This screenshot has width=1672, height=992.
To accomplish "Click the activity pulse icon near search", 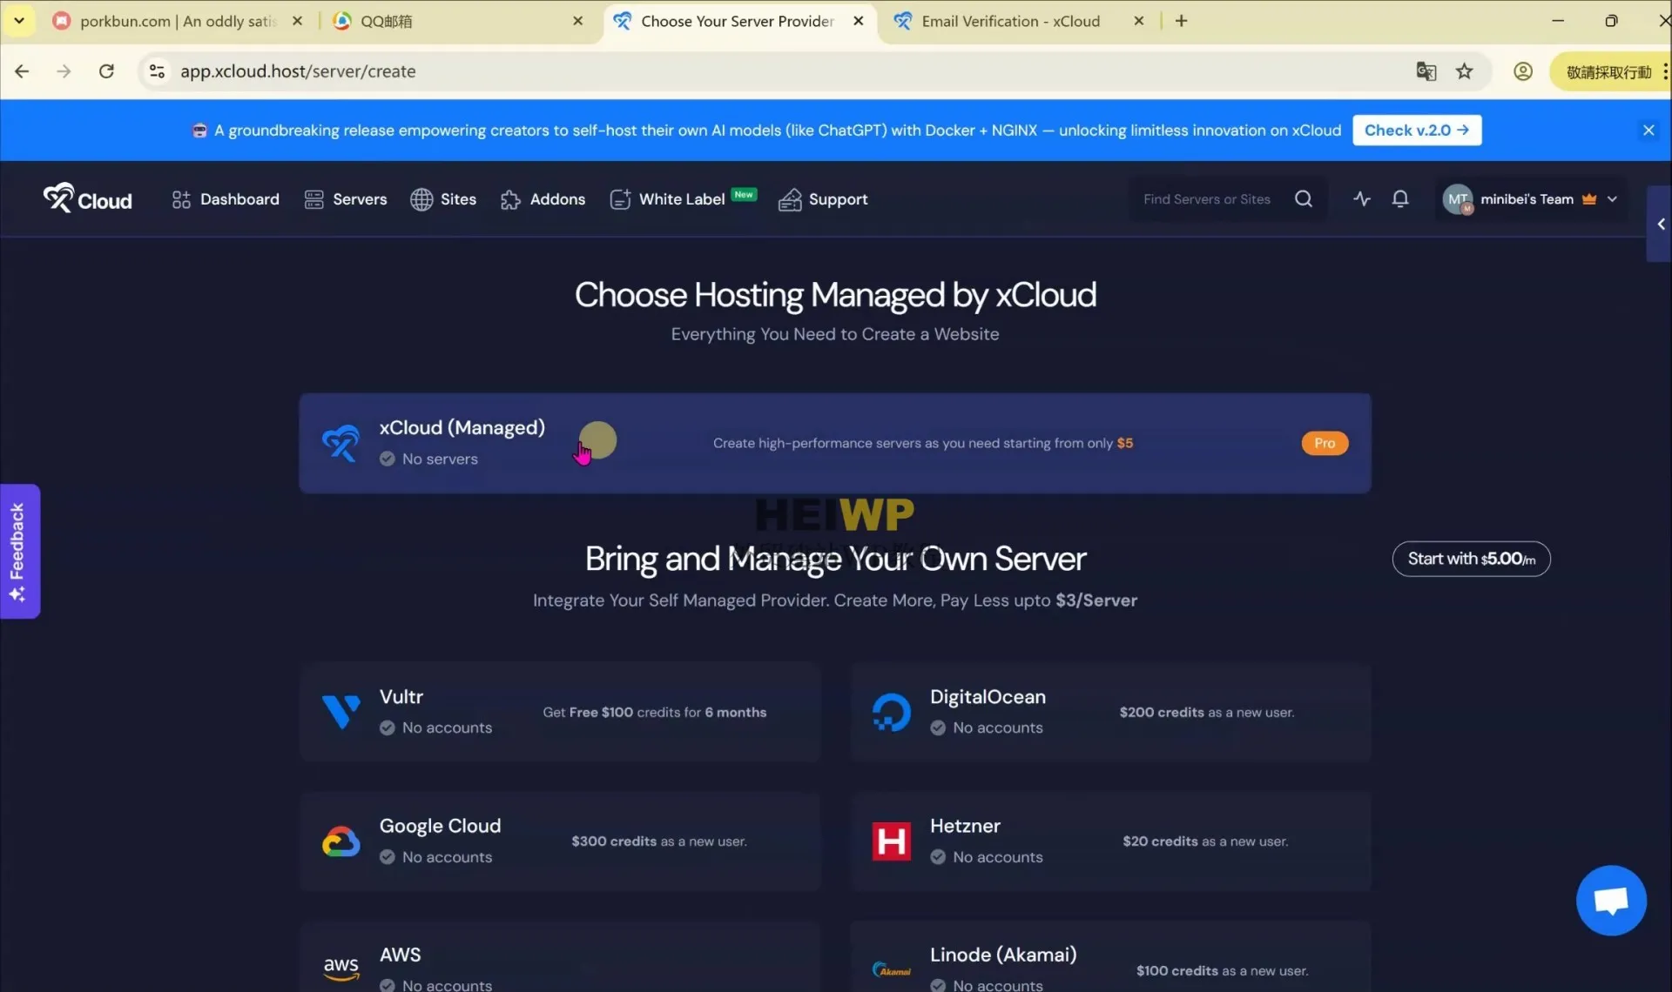I will (x=1362, y=199).
